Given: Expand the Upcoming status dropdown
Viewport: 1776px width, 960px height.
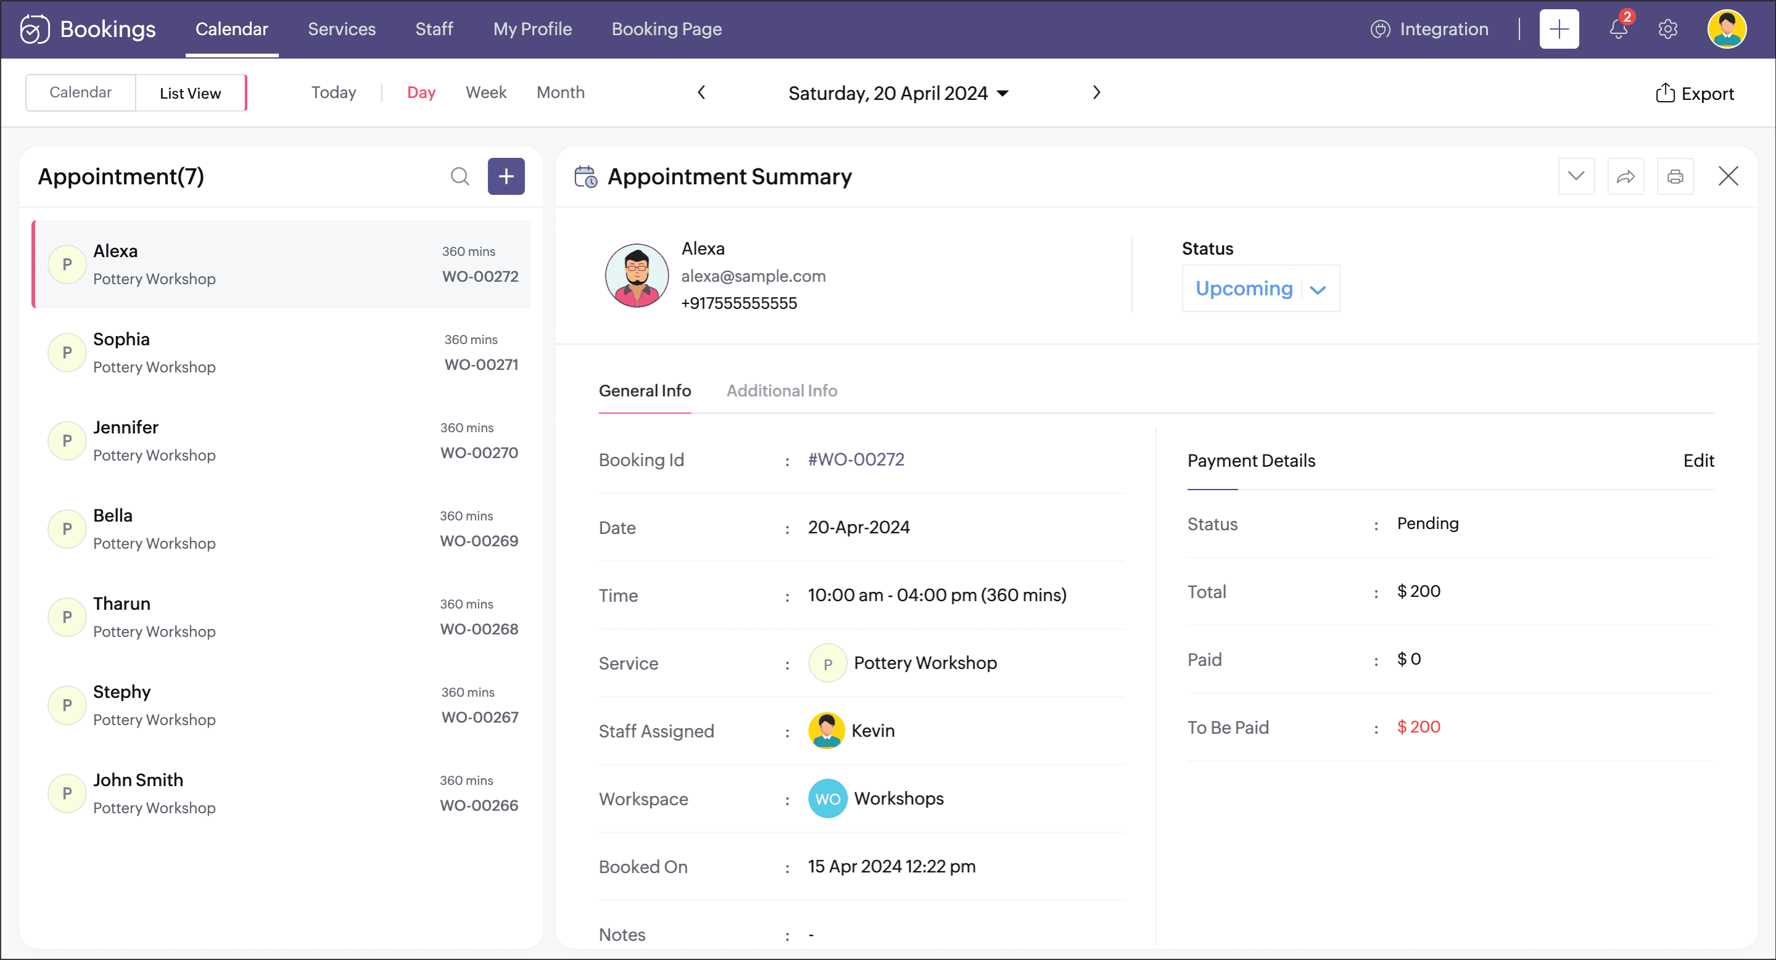Looking at the screenshot, I should pos(1317,289).
